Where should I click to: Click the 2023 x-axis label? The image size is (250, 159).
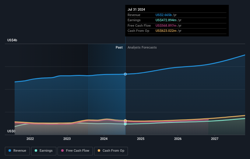click(67, 139)
